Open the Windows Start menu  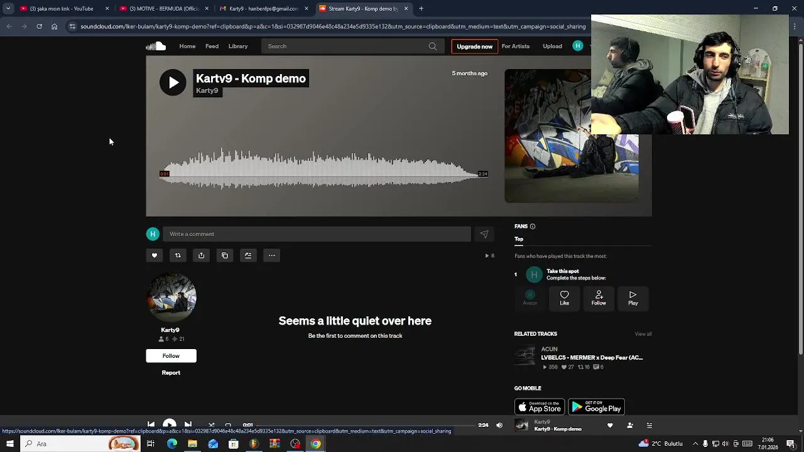9,444
